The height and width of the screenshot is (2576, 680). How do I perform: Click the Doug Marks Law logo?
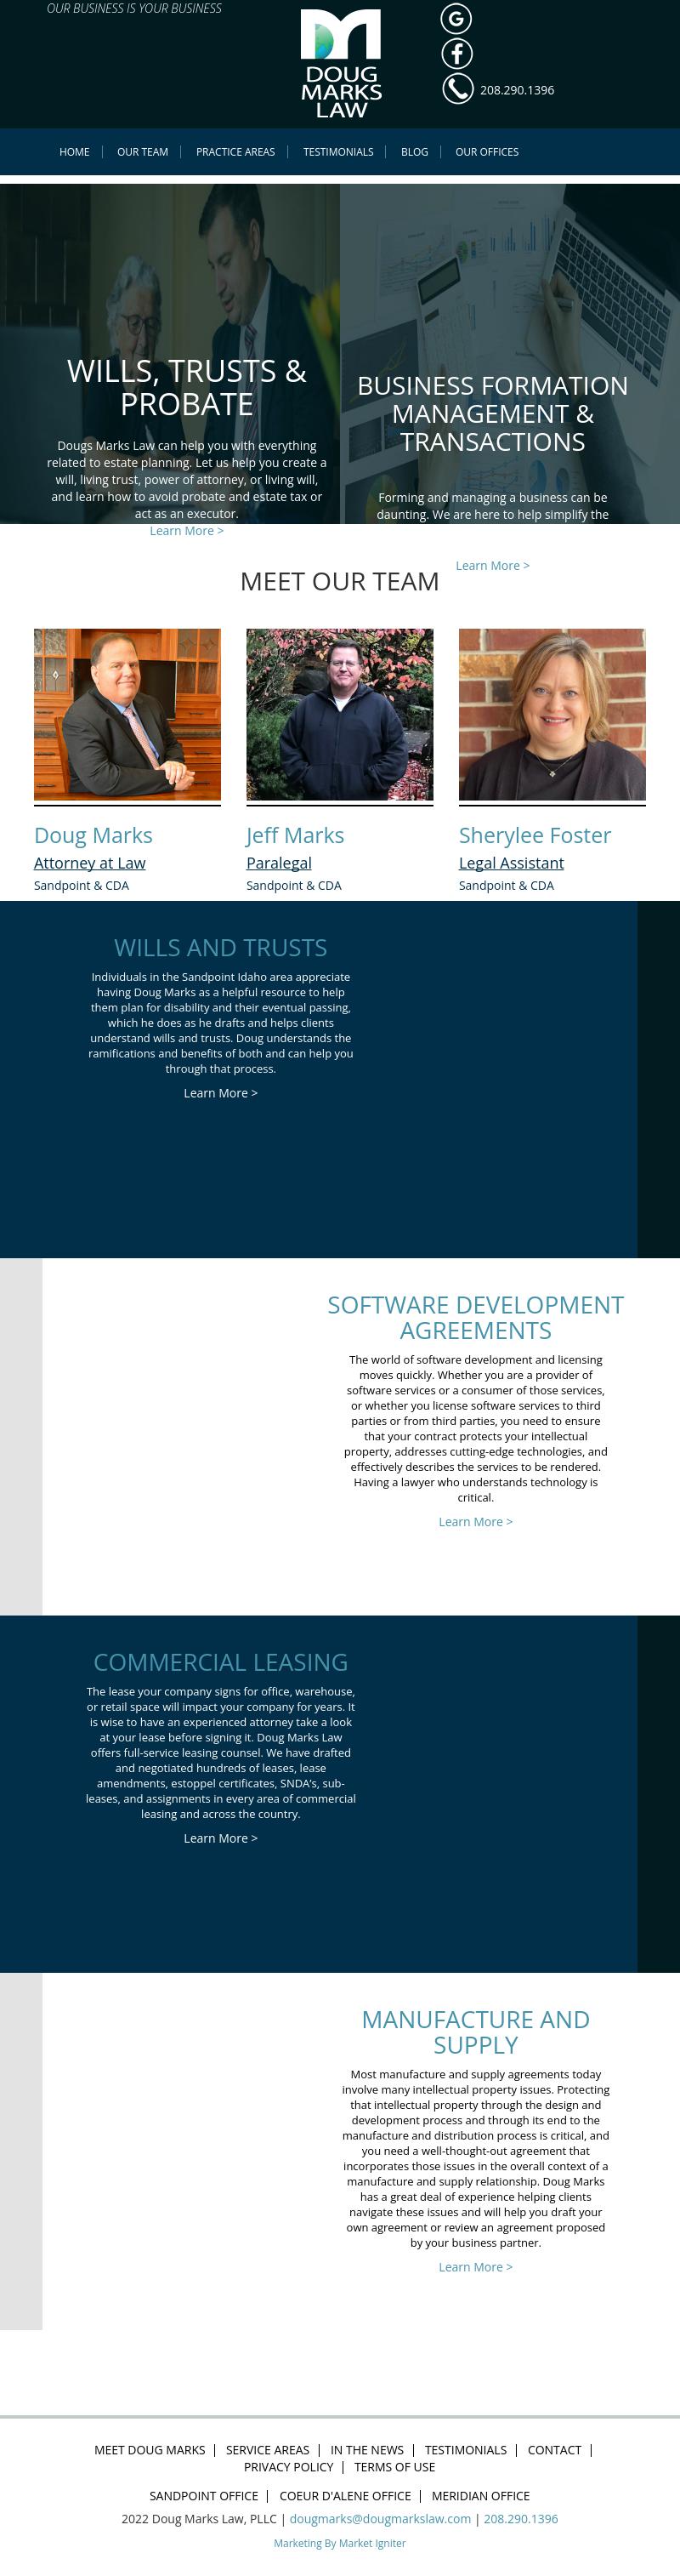(341, 63)
